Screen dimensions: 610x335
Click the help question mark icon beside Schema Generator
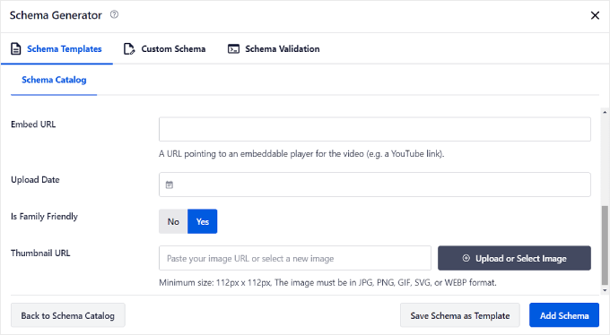pos(114,14)
